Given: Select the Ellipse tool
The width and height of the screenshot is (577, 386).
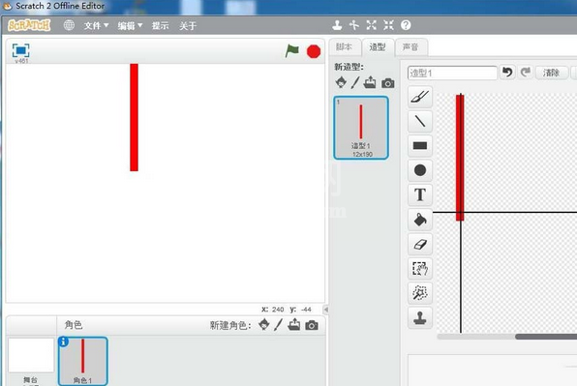Looking at the screenshot, I should point(420,170).
